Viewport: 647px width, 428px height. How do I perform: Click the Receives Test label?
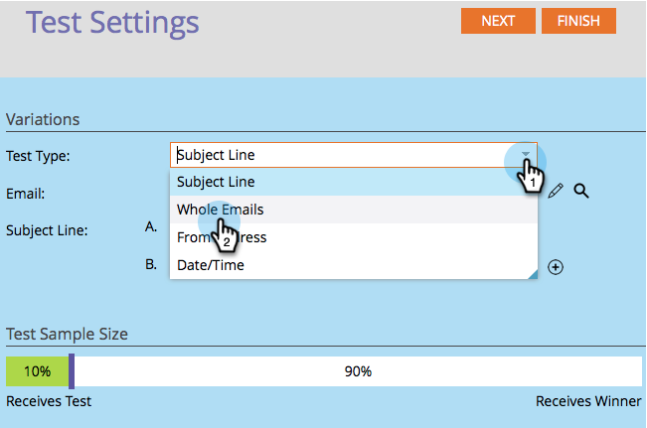pos(49,401)
